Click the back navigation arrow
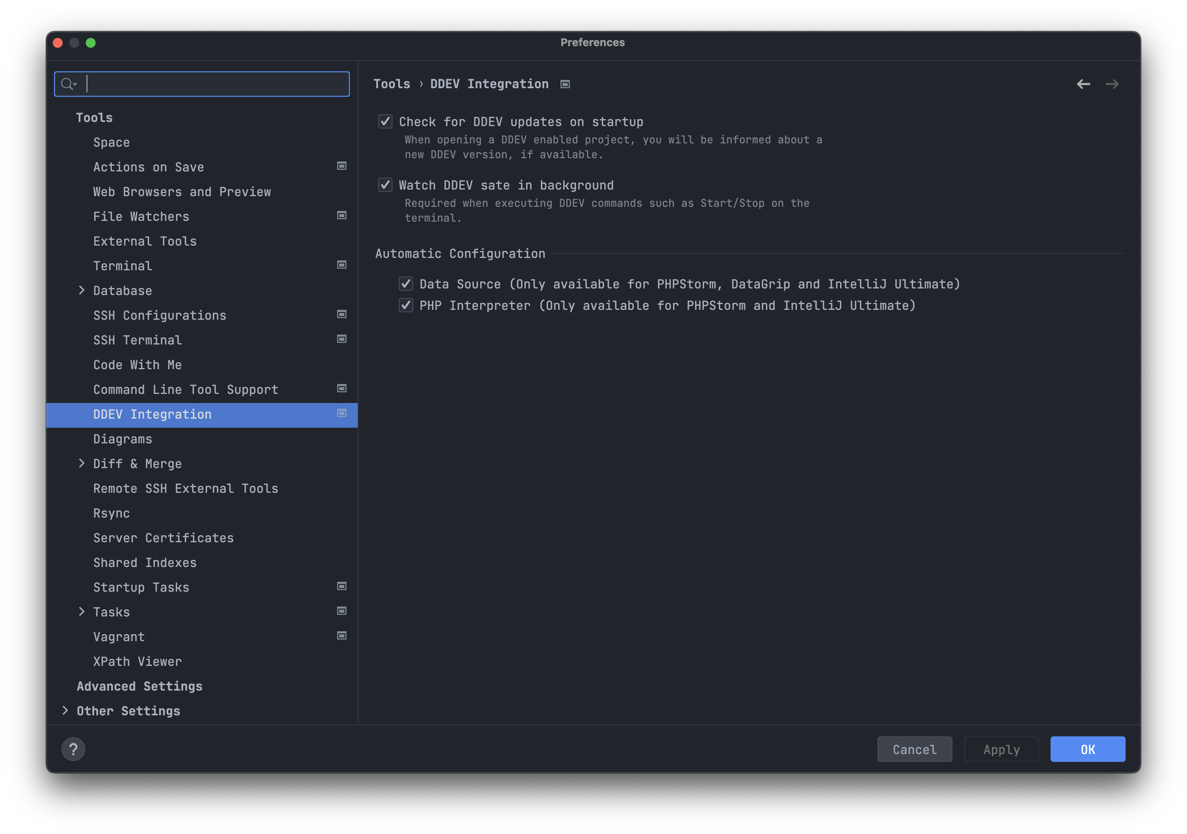This screenshot has width=1187, height=834. [x=1083, y=84]
